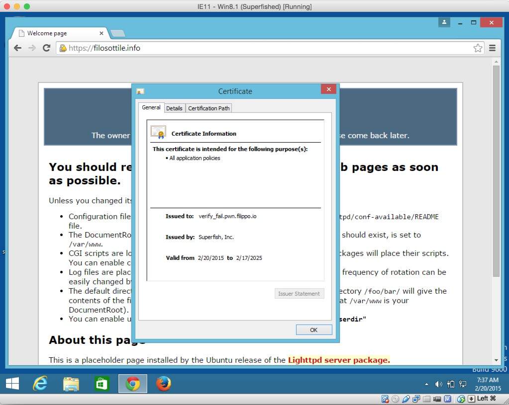The width and height of the screenshot is (509, 405).
Task: Click the Windows Start button
Action: pyautogui.click(x=12, y=384)
